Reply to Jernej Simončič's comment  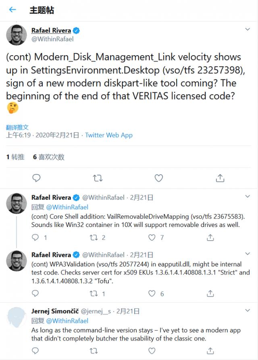tap(35, 351)
